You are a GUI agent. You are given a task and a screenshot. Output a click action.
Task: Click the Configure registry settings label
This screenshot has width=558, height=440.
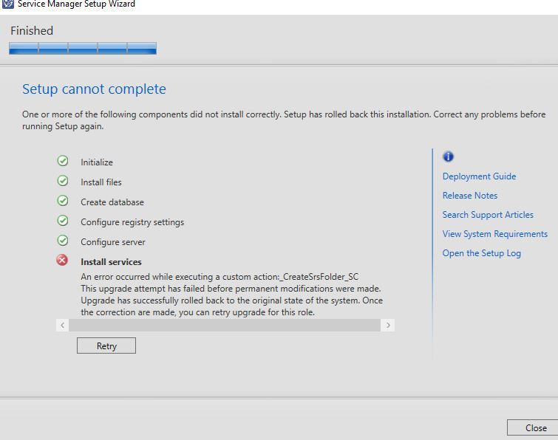tap(132, 222)
